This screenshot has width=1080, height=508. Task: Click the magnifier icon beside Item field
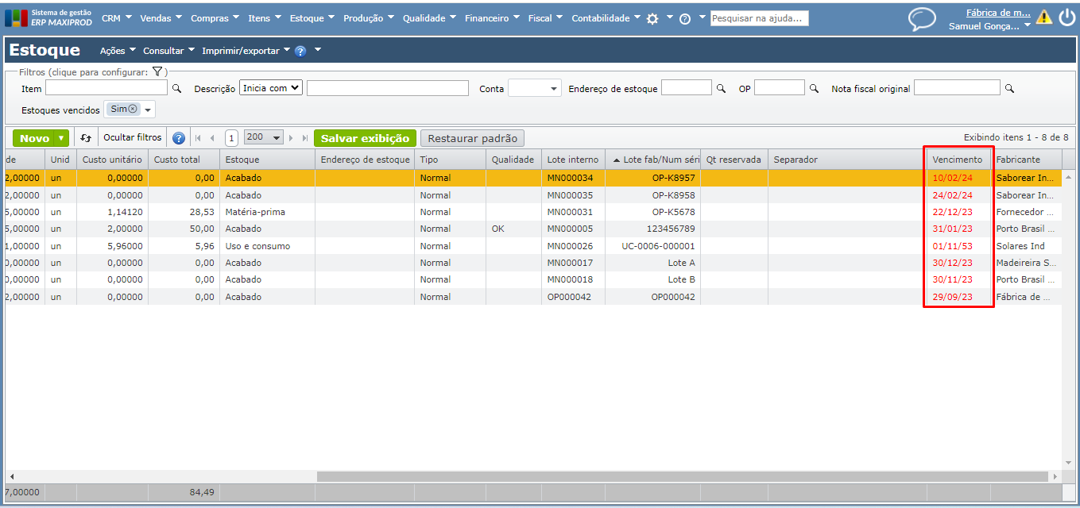pyautogui.click(x=177, y=89)
